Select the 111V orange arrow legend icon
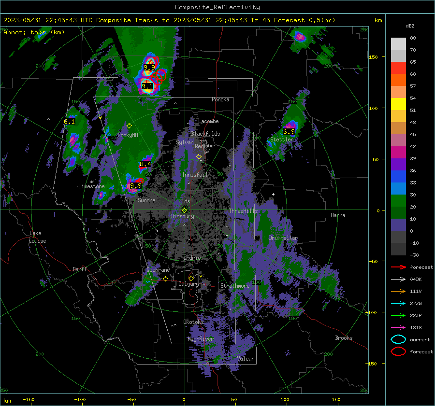Image resolution: width=435 pixels, height=406 pixels. point(398,291)
